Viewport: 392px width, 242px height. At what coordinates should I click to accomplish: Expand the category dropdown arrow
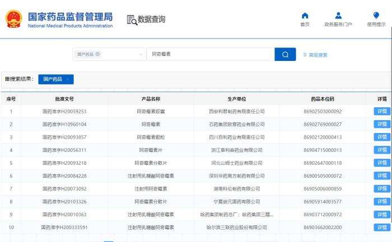click(x=141, y=55)
